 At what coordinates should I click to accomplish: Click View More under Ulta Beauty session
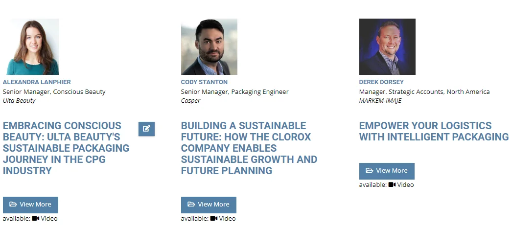[31, 205]
